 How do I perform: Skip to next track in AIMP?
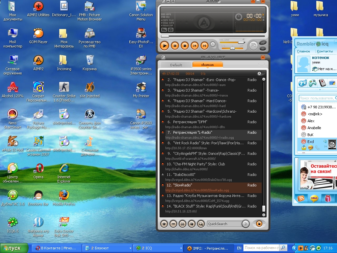(x=204, y=45)
